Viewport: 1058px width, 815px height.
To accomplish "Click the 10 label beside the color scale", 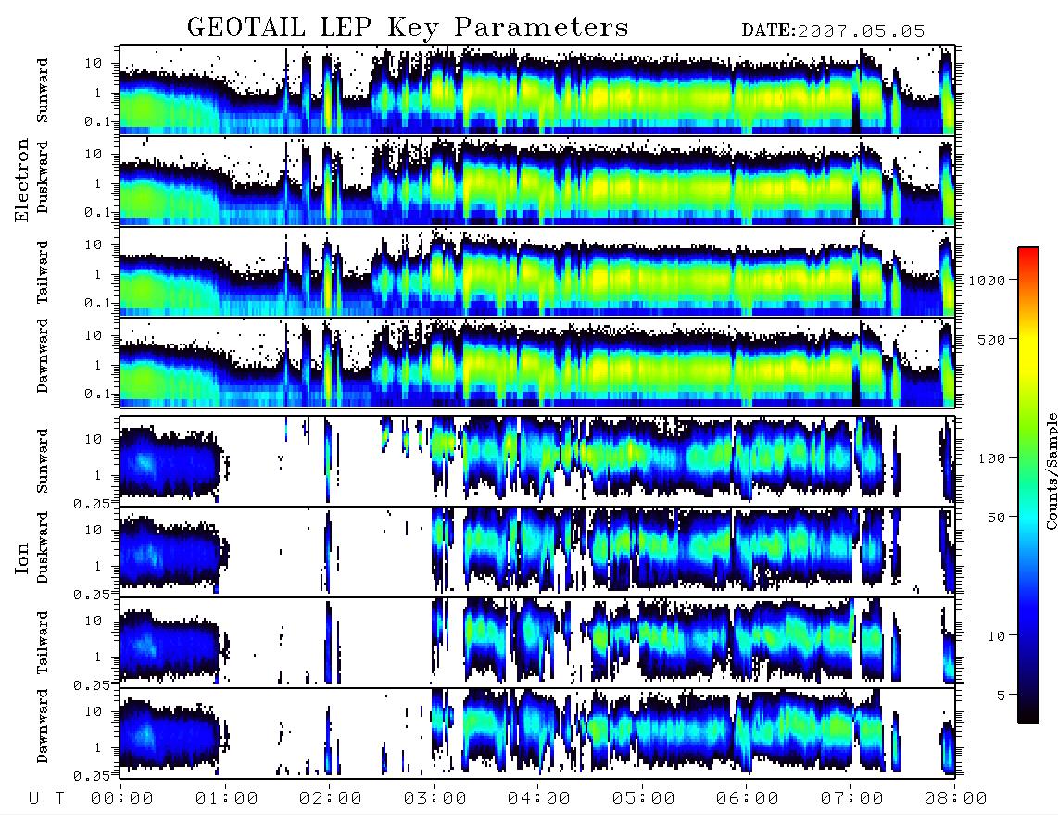I will pos(996,636).
